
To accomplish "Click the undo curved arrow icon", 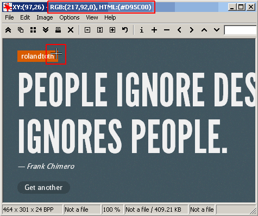I will tap(125, 30).
